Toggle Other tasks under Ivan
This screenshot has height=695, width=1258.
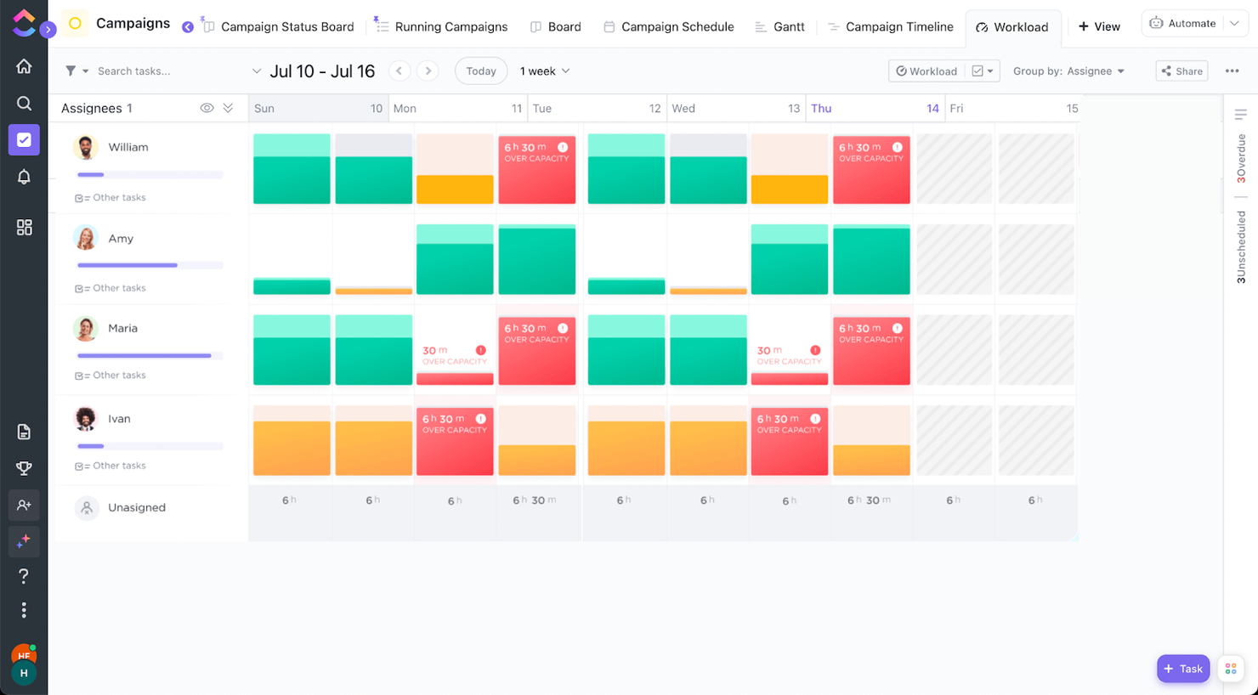pos(110,466)
